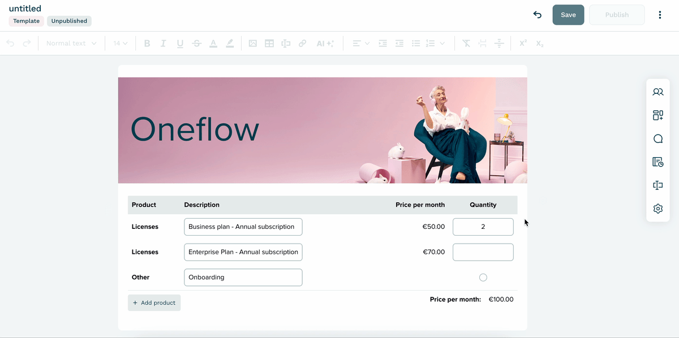Image resolution: width=679 pixels, height=338 pixels.
Task: Click the €50.00 price cell
Action: [x=433, y=227]
